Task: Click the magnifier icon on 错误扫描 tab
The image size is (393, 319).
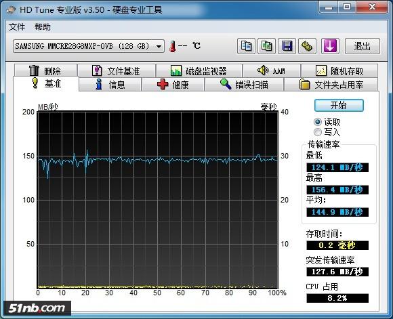Action: pos(226,84)
